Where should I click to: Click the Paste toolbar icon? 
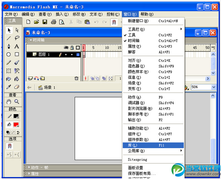[87, 22]
